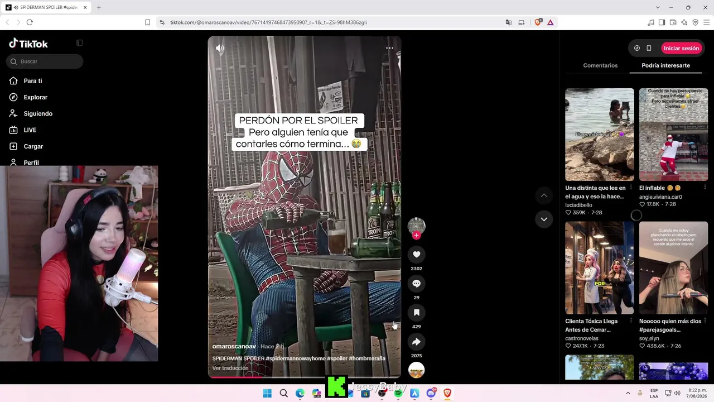
Task: Go to the Para ti feed
Action: (x=26, y=81)
